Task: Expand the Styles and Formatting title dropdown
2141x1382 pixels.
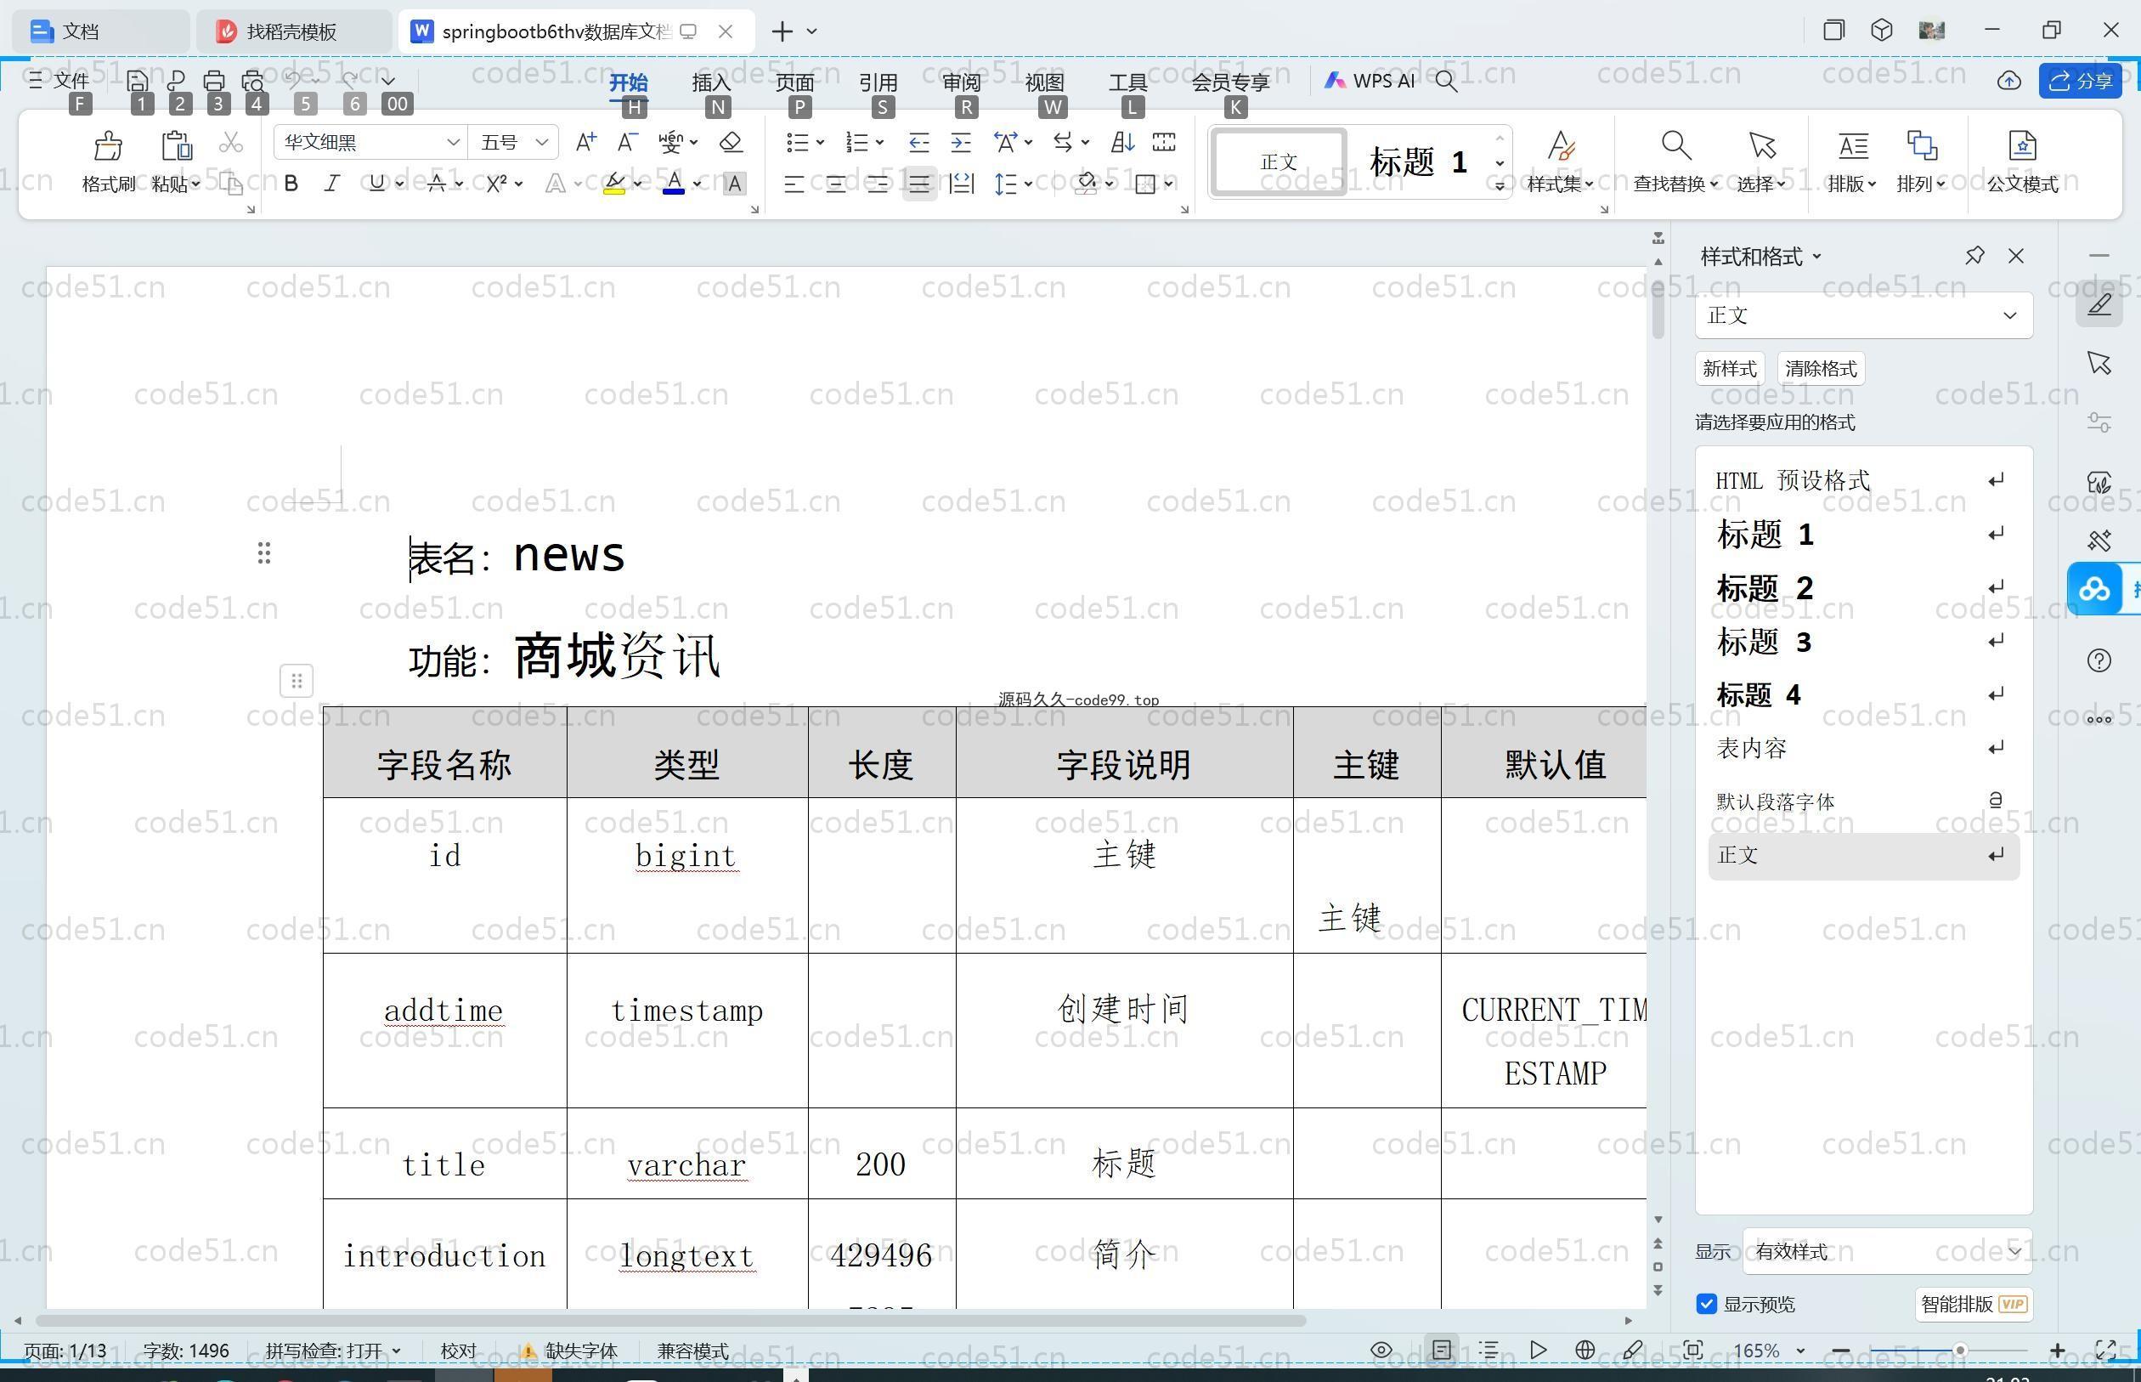Action: (x=1817, y=257)
